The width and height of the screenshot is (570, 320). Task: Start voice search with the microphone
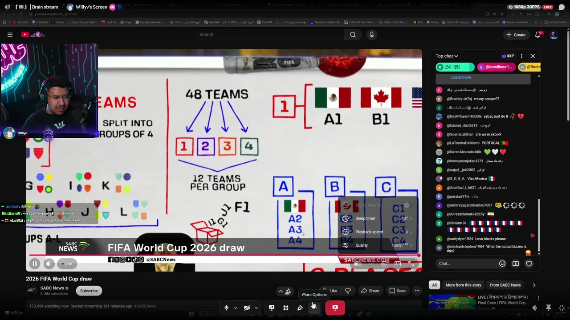pyautogui.click(x=372, y=35)
